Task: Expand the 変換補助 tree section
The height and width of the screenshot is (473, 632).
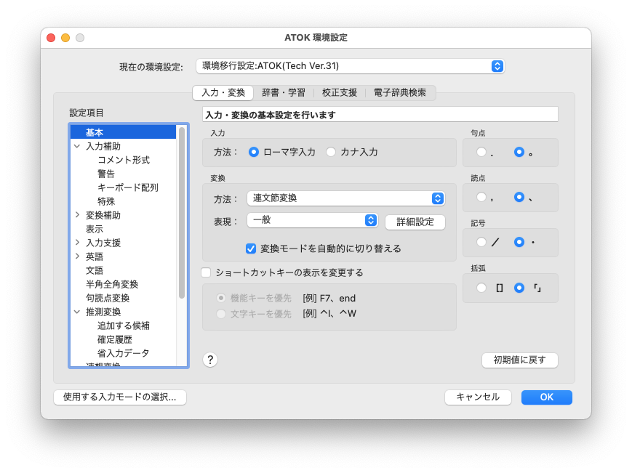Action: click(79, 214)
